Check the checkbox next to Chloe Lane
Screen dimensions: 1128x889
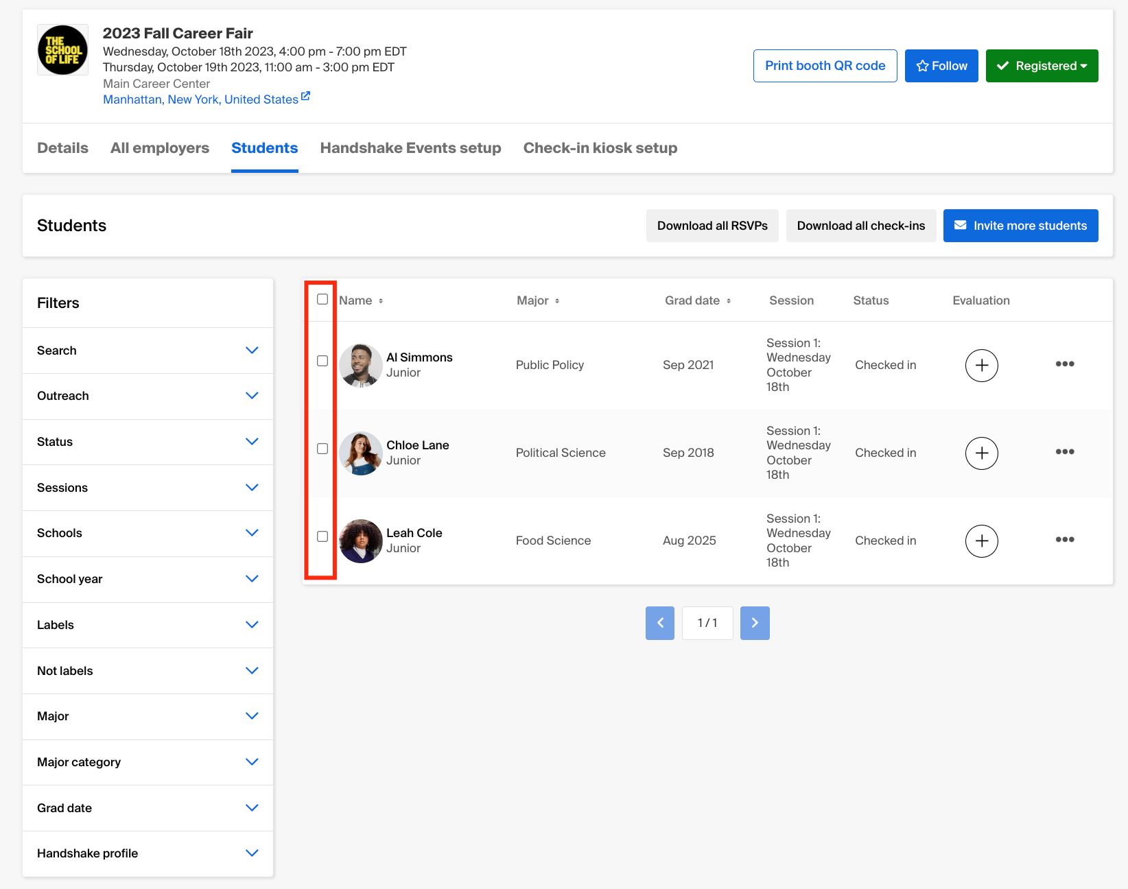point(321,449)
